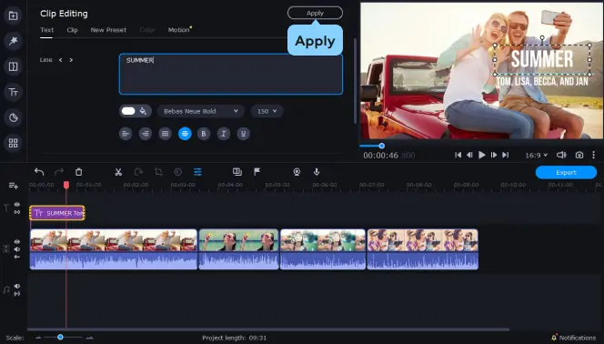Delete the selected clip with trash icon
Viewport: 604px width, 344px height.
pyautogui.click(x=78, y=172)
